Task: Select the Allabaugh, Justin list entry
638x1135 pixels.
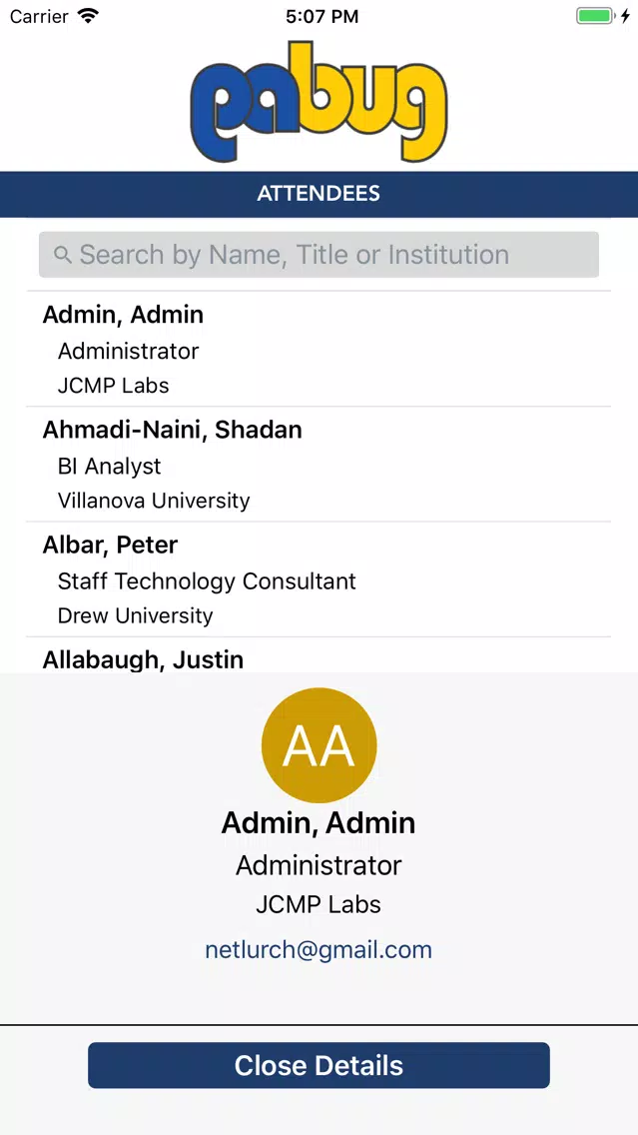Action: click(x=319, y=655)
